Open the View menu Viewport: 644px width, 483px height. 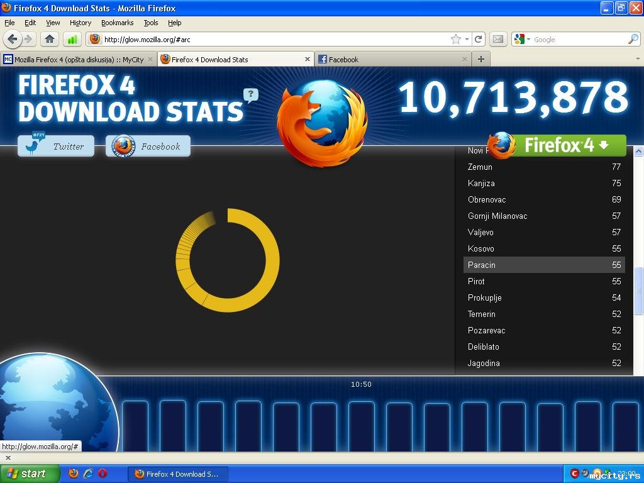click(53, 23)
